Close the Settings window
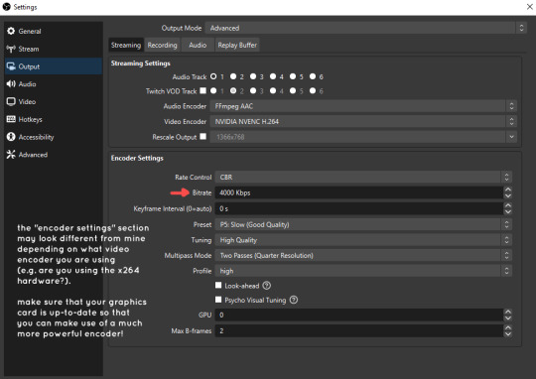536x379 pixels. point(529,7)
